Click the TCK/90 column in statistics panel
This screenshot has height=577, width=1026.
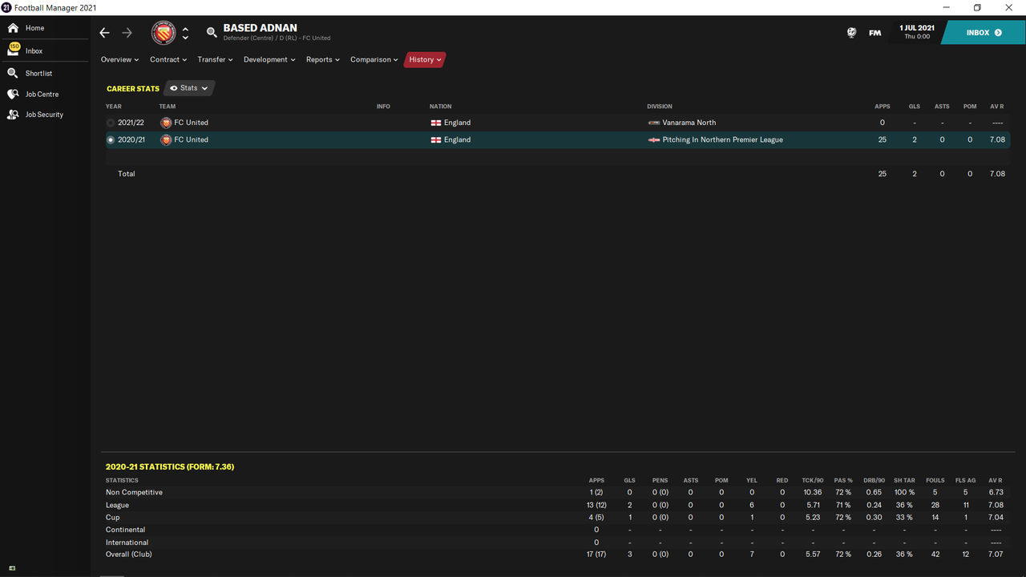[813, 481]
